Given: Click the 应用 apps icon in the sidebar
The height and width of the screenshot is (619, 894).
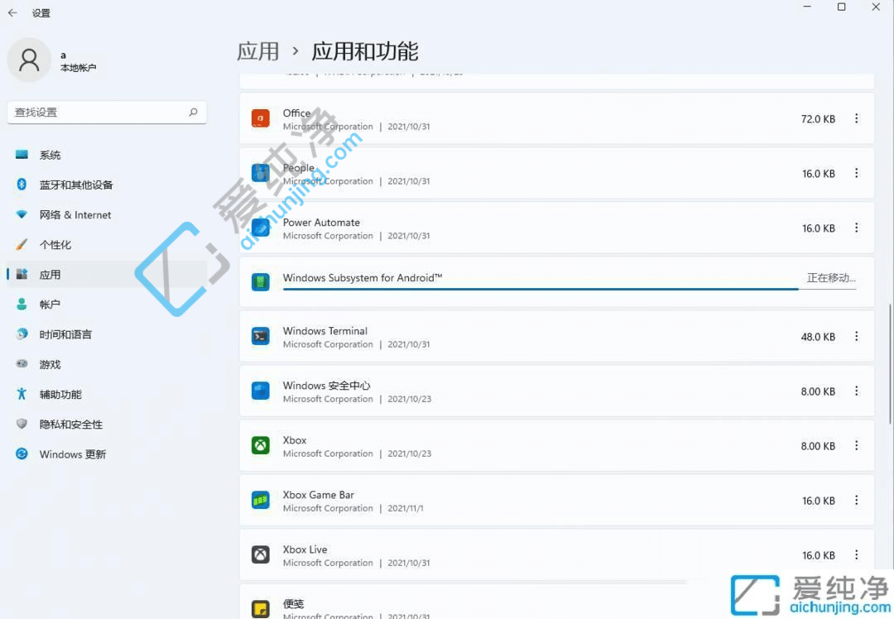Looking at the screenshot, I should tap(22, 274).
